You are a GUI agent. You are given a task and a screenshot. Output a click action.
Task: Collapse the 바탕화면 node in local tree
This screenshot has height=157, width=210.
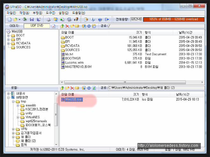click(x=9, y=98)
